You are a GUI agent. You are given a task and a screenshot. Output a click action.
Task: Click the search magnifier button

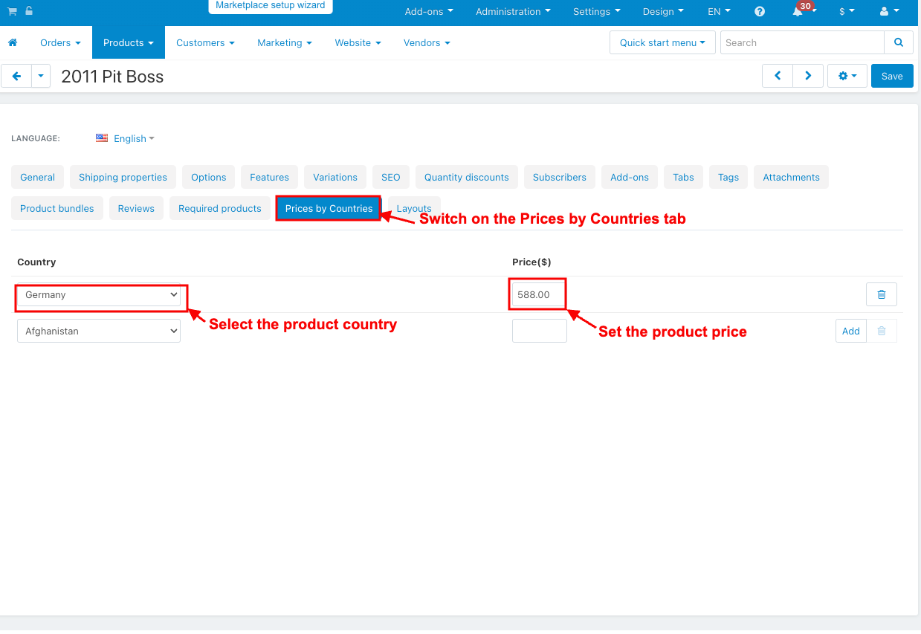[899, 43]
